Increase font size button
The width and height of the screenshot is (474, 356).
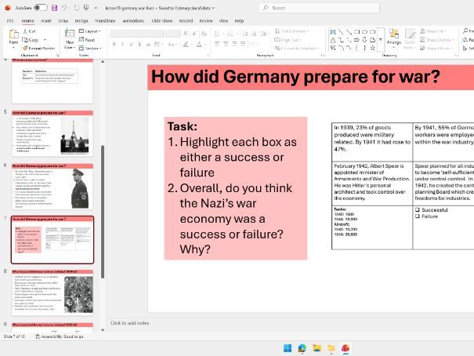(x=186, y=34)
